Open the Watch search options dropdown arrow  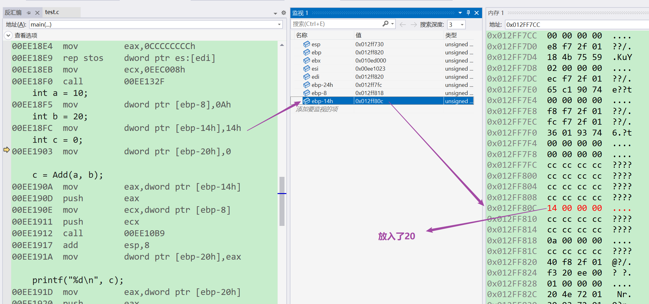392,24
